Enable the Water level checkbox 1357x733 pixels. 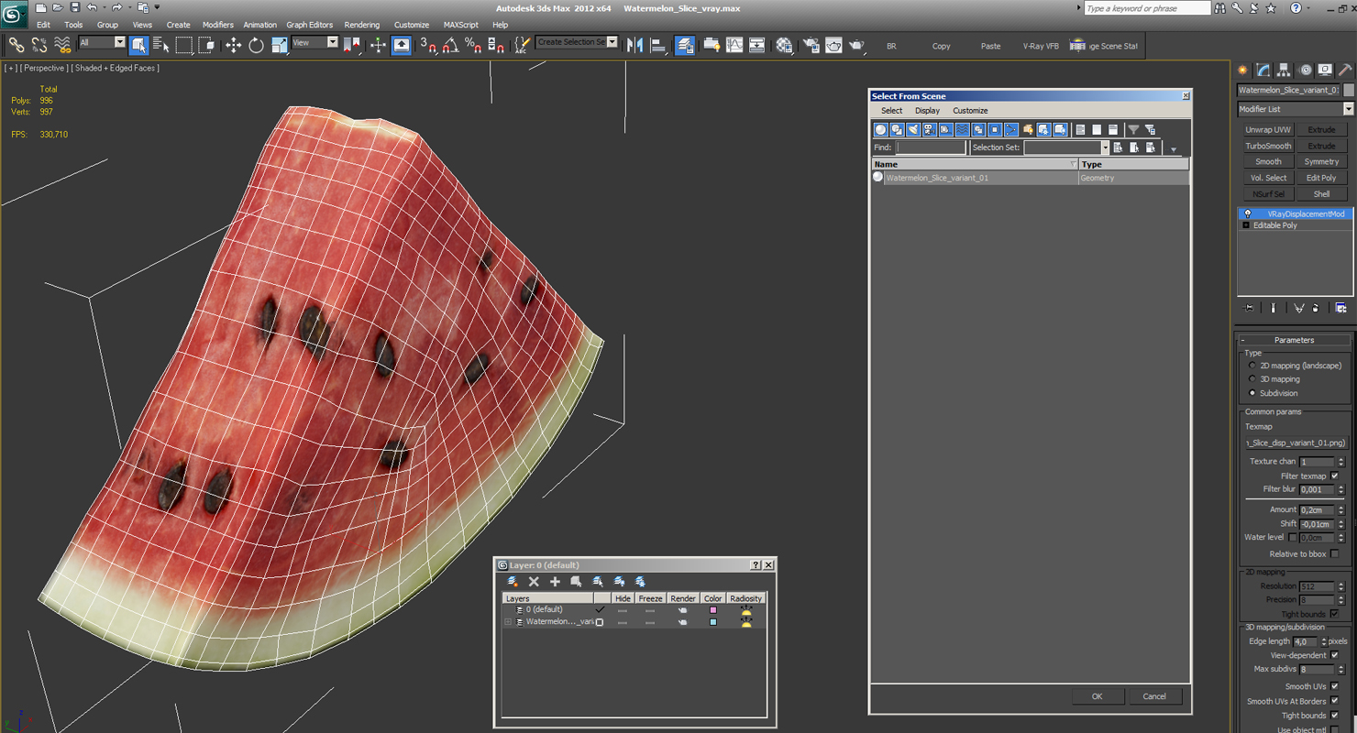1293,538
